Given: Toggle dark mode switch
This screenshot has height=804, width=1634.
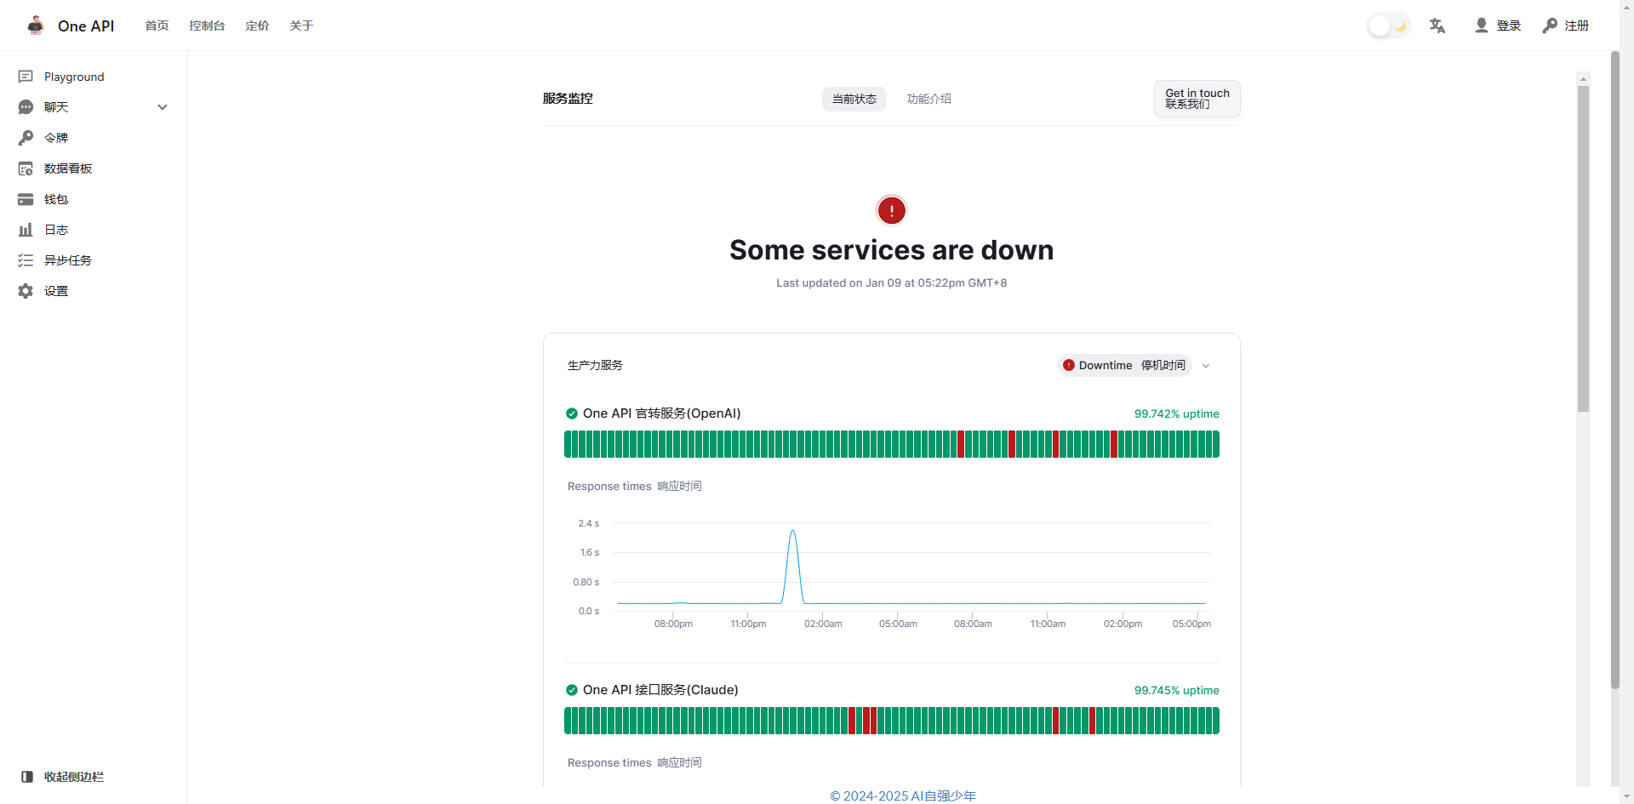Looking at the screenshot, I should (x=1388, y=26).
